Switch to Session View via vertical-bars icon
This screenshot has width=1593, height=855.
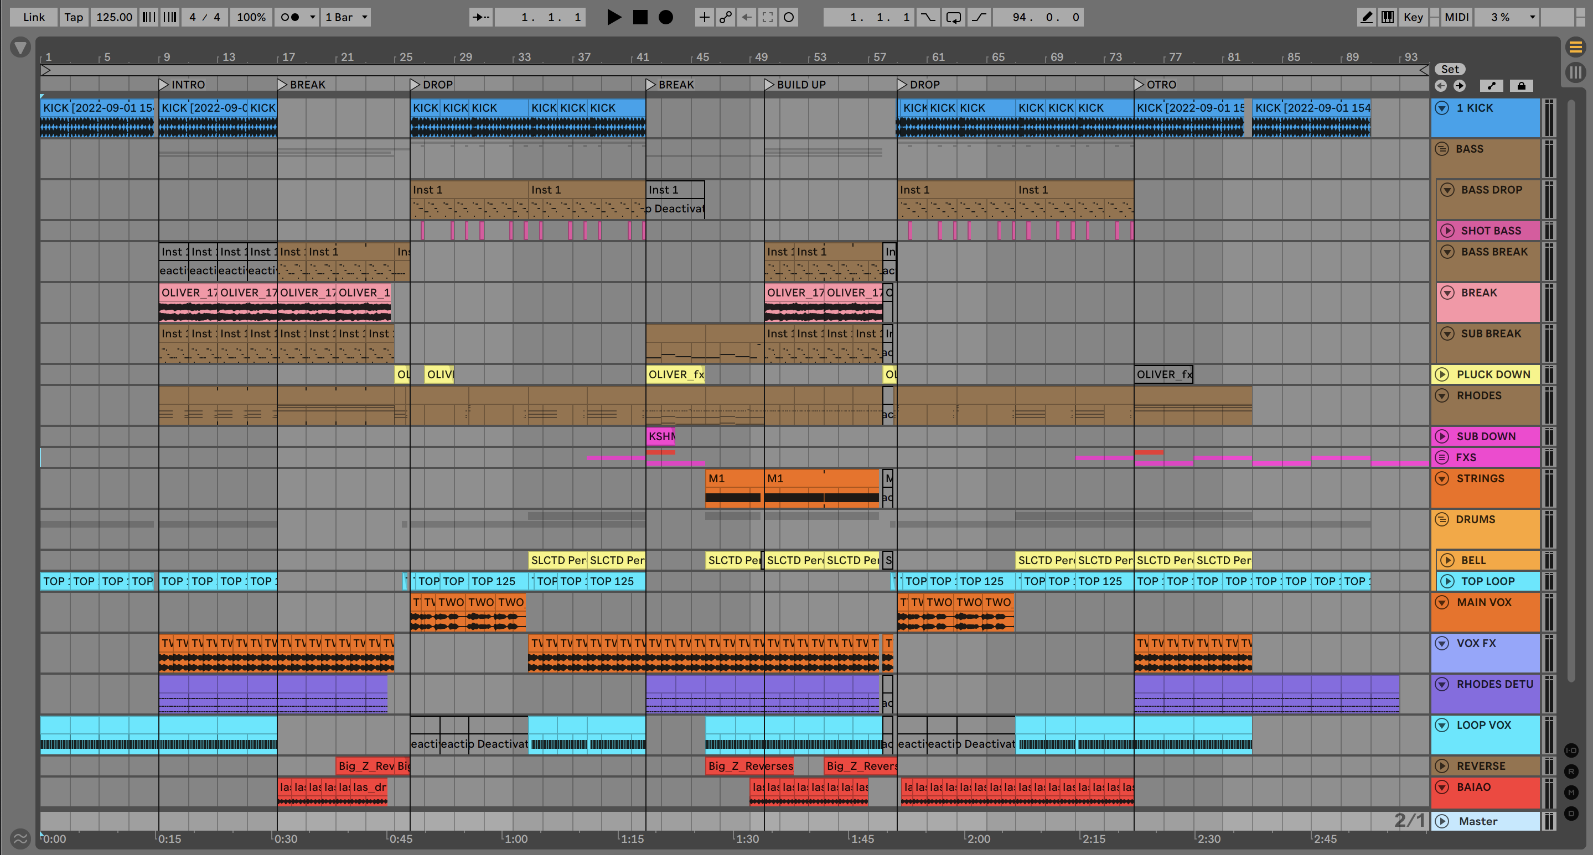click(1575, 73)
